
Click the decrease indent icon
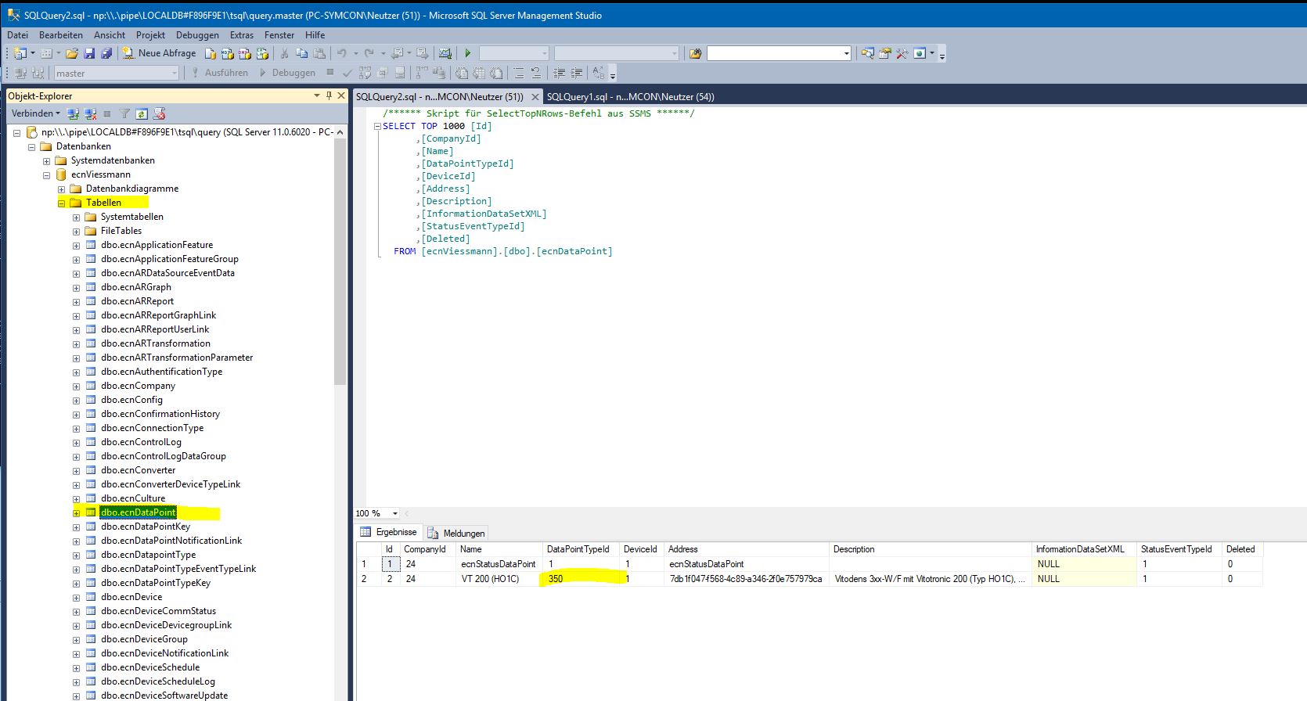click(x=560, y=73)
